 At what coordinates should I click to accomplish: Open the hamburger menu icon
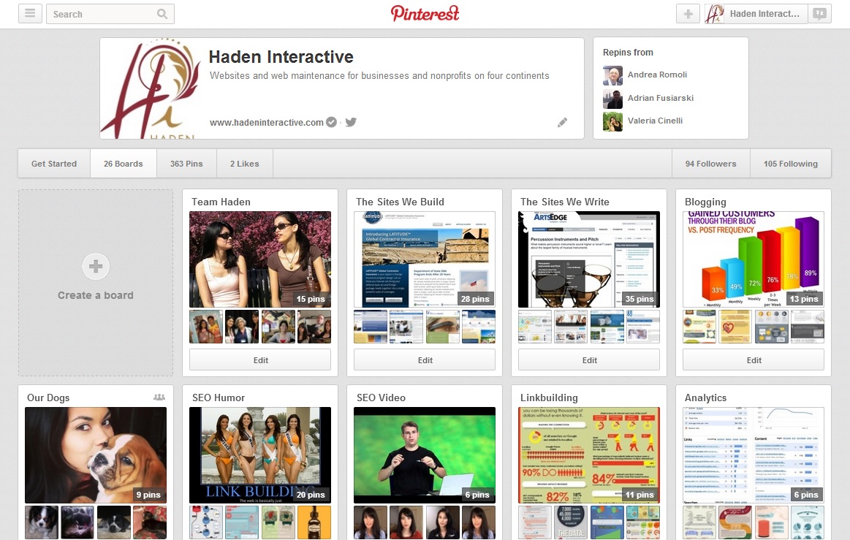[x=31, y=14]
